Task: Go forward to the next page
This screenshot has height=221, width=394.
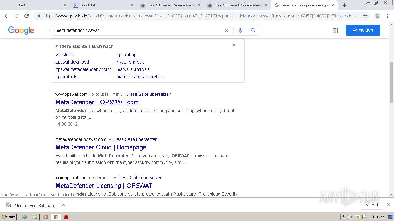Action: tap(17, 16)
